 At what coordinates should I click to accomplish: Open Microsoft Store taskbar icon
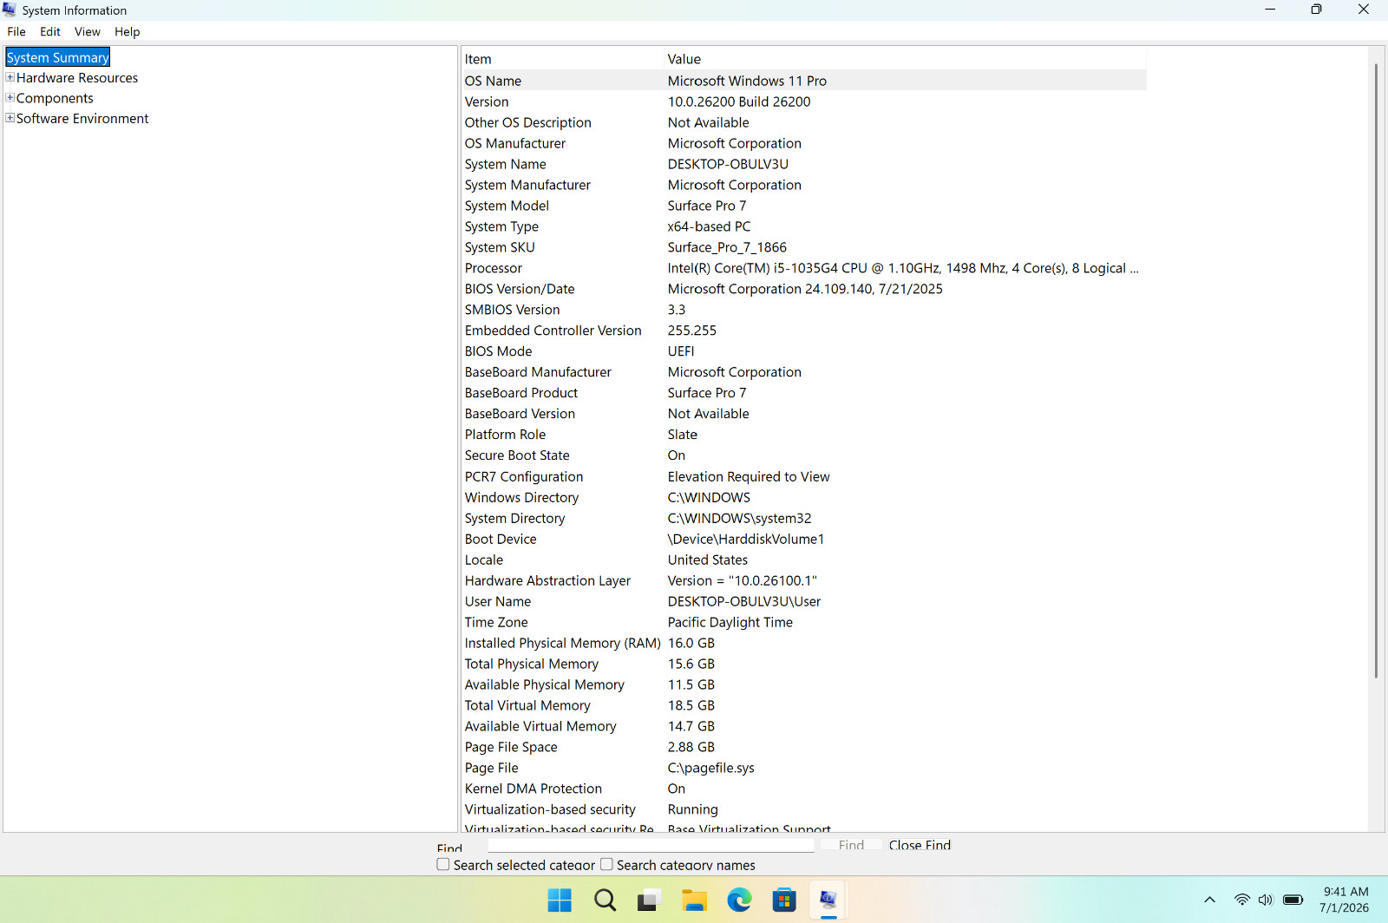coord(784,900)
